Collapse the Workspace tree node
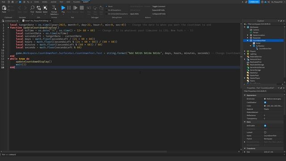 point(245,27)
